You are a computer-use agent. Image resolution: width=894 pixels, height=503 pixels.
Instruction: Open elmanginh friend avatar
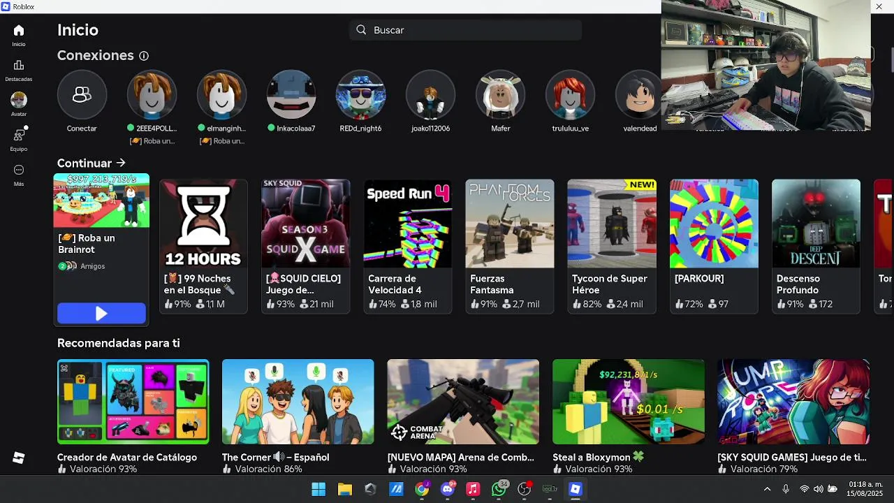(221, 94)
